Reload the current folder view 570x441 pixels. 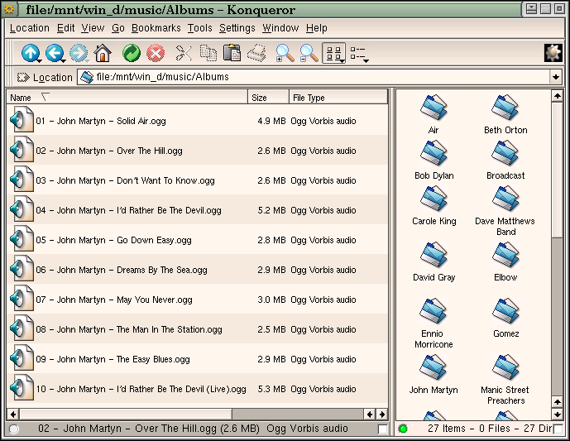132,53
